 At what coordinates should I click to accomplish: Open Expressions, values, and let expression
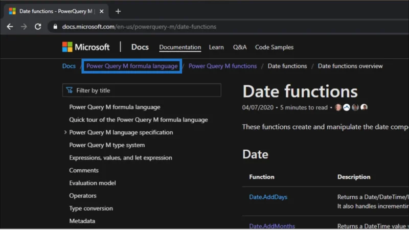[120, 158]
